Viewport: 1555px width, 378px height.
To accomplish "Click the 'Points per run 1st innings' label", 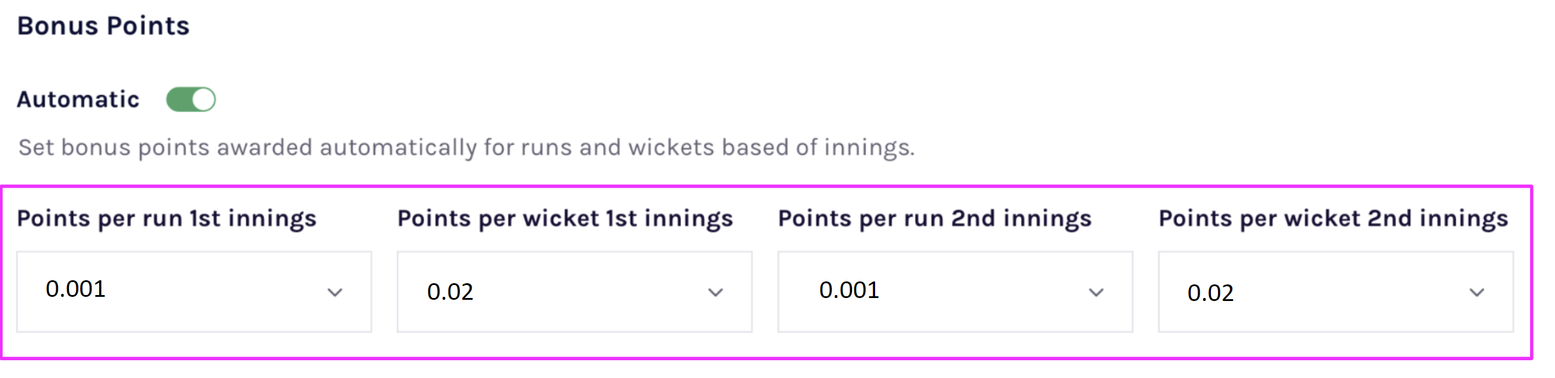I will (x=167, y=218).
